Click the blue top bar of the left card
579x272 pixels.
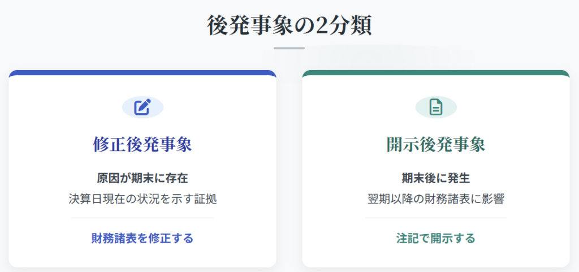(142, 73)
